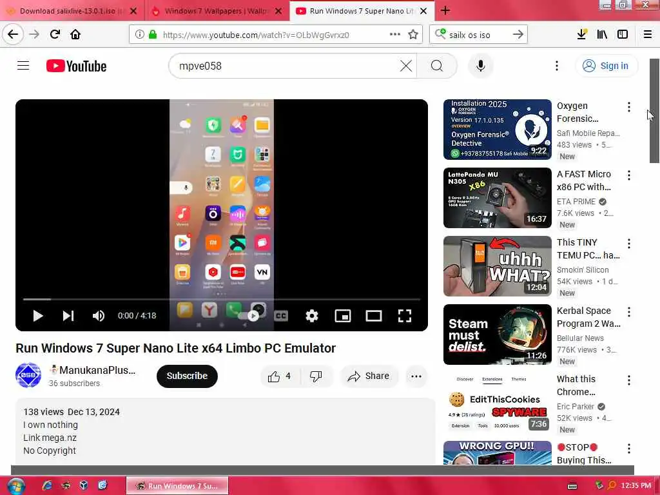Image resolution: width=660 pixels, height=495 pixels.
Task: Submit YouTube search with magnifier button
Action: click(x=437, y=66)
